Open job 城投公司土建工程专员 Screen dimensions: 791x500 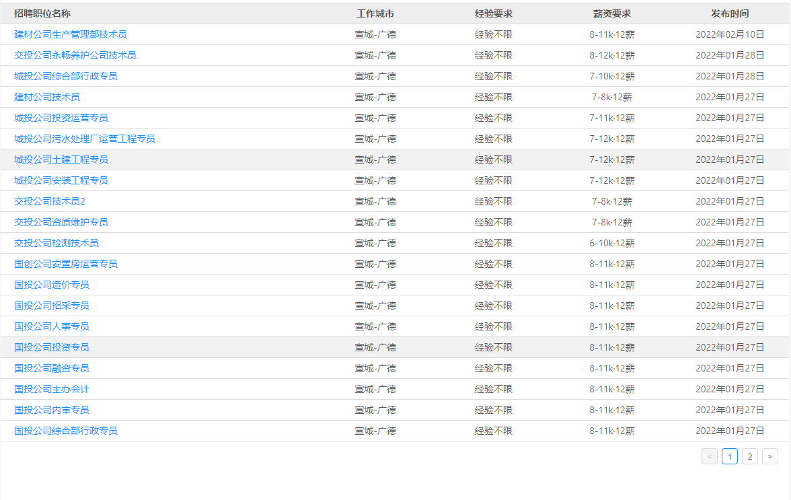61,159
